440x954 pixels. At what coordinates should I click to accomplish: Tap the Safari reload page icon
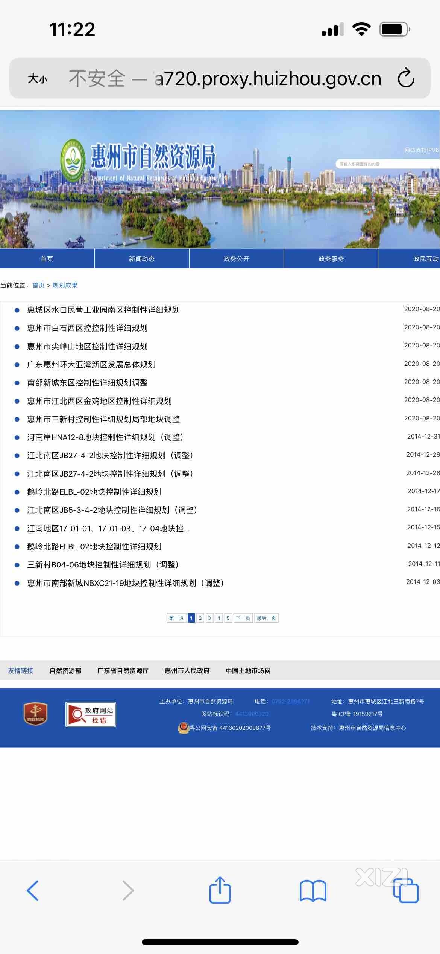(x=406, y=78)
